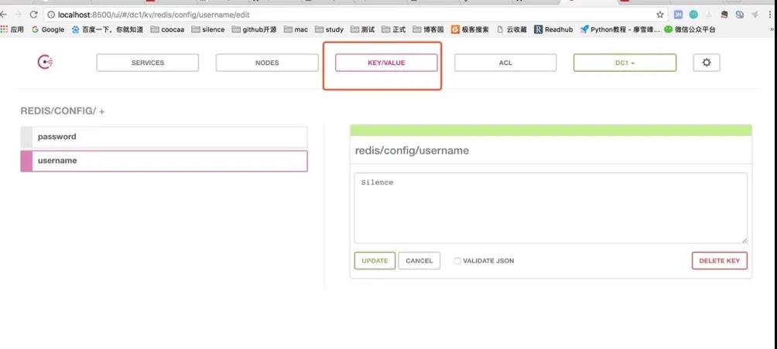Screen dimensions: 777x349
Task: Open the 测试 bookmark folder
Action: coord(363,29)
